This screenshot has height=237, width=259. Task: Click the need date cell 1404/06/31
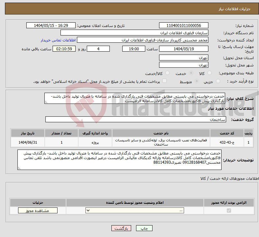28,142
